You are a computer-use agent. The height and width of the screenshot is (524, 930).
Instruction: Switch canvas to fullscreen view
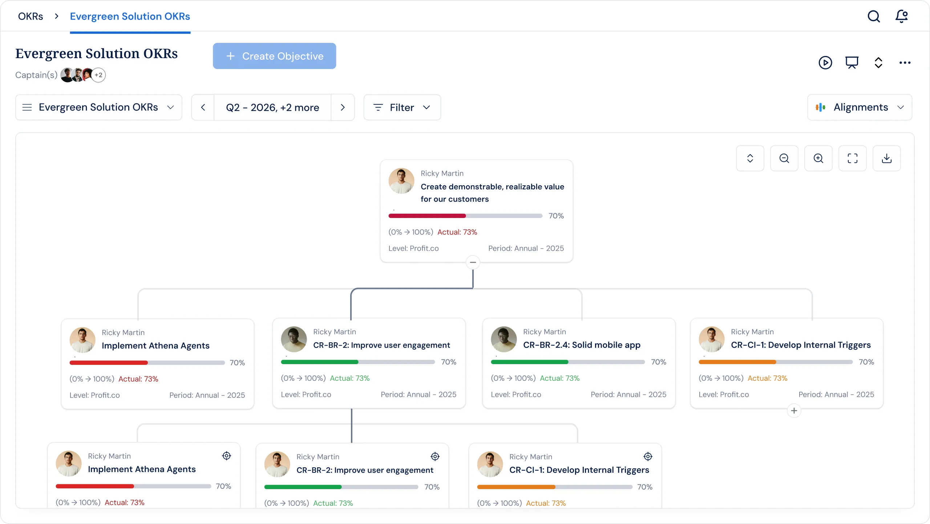tap(853, 158)
